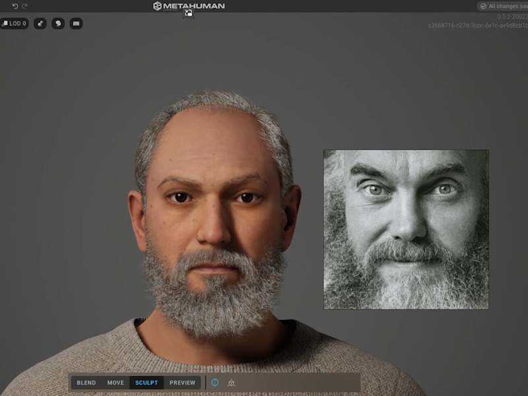The height and width of the screenshot is (396, 528).
Task: Activate Preview mode
Action: 182,383
